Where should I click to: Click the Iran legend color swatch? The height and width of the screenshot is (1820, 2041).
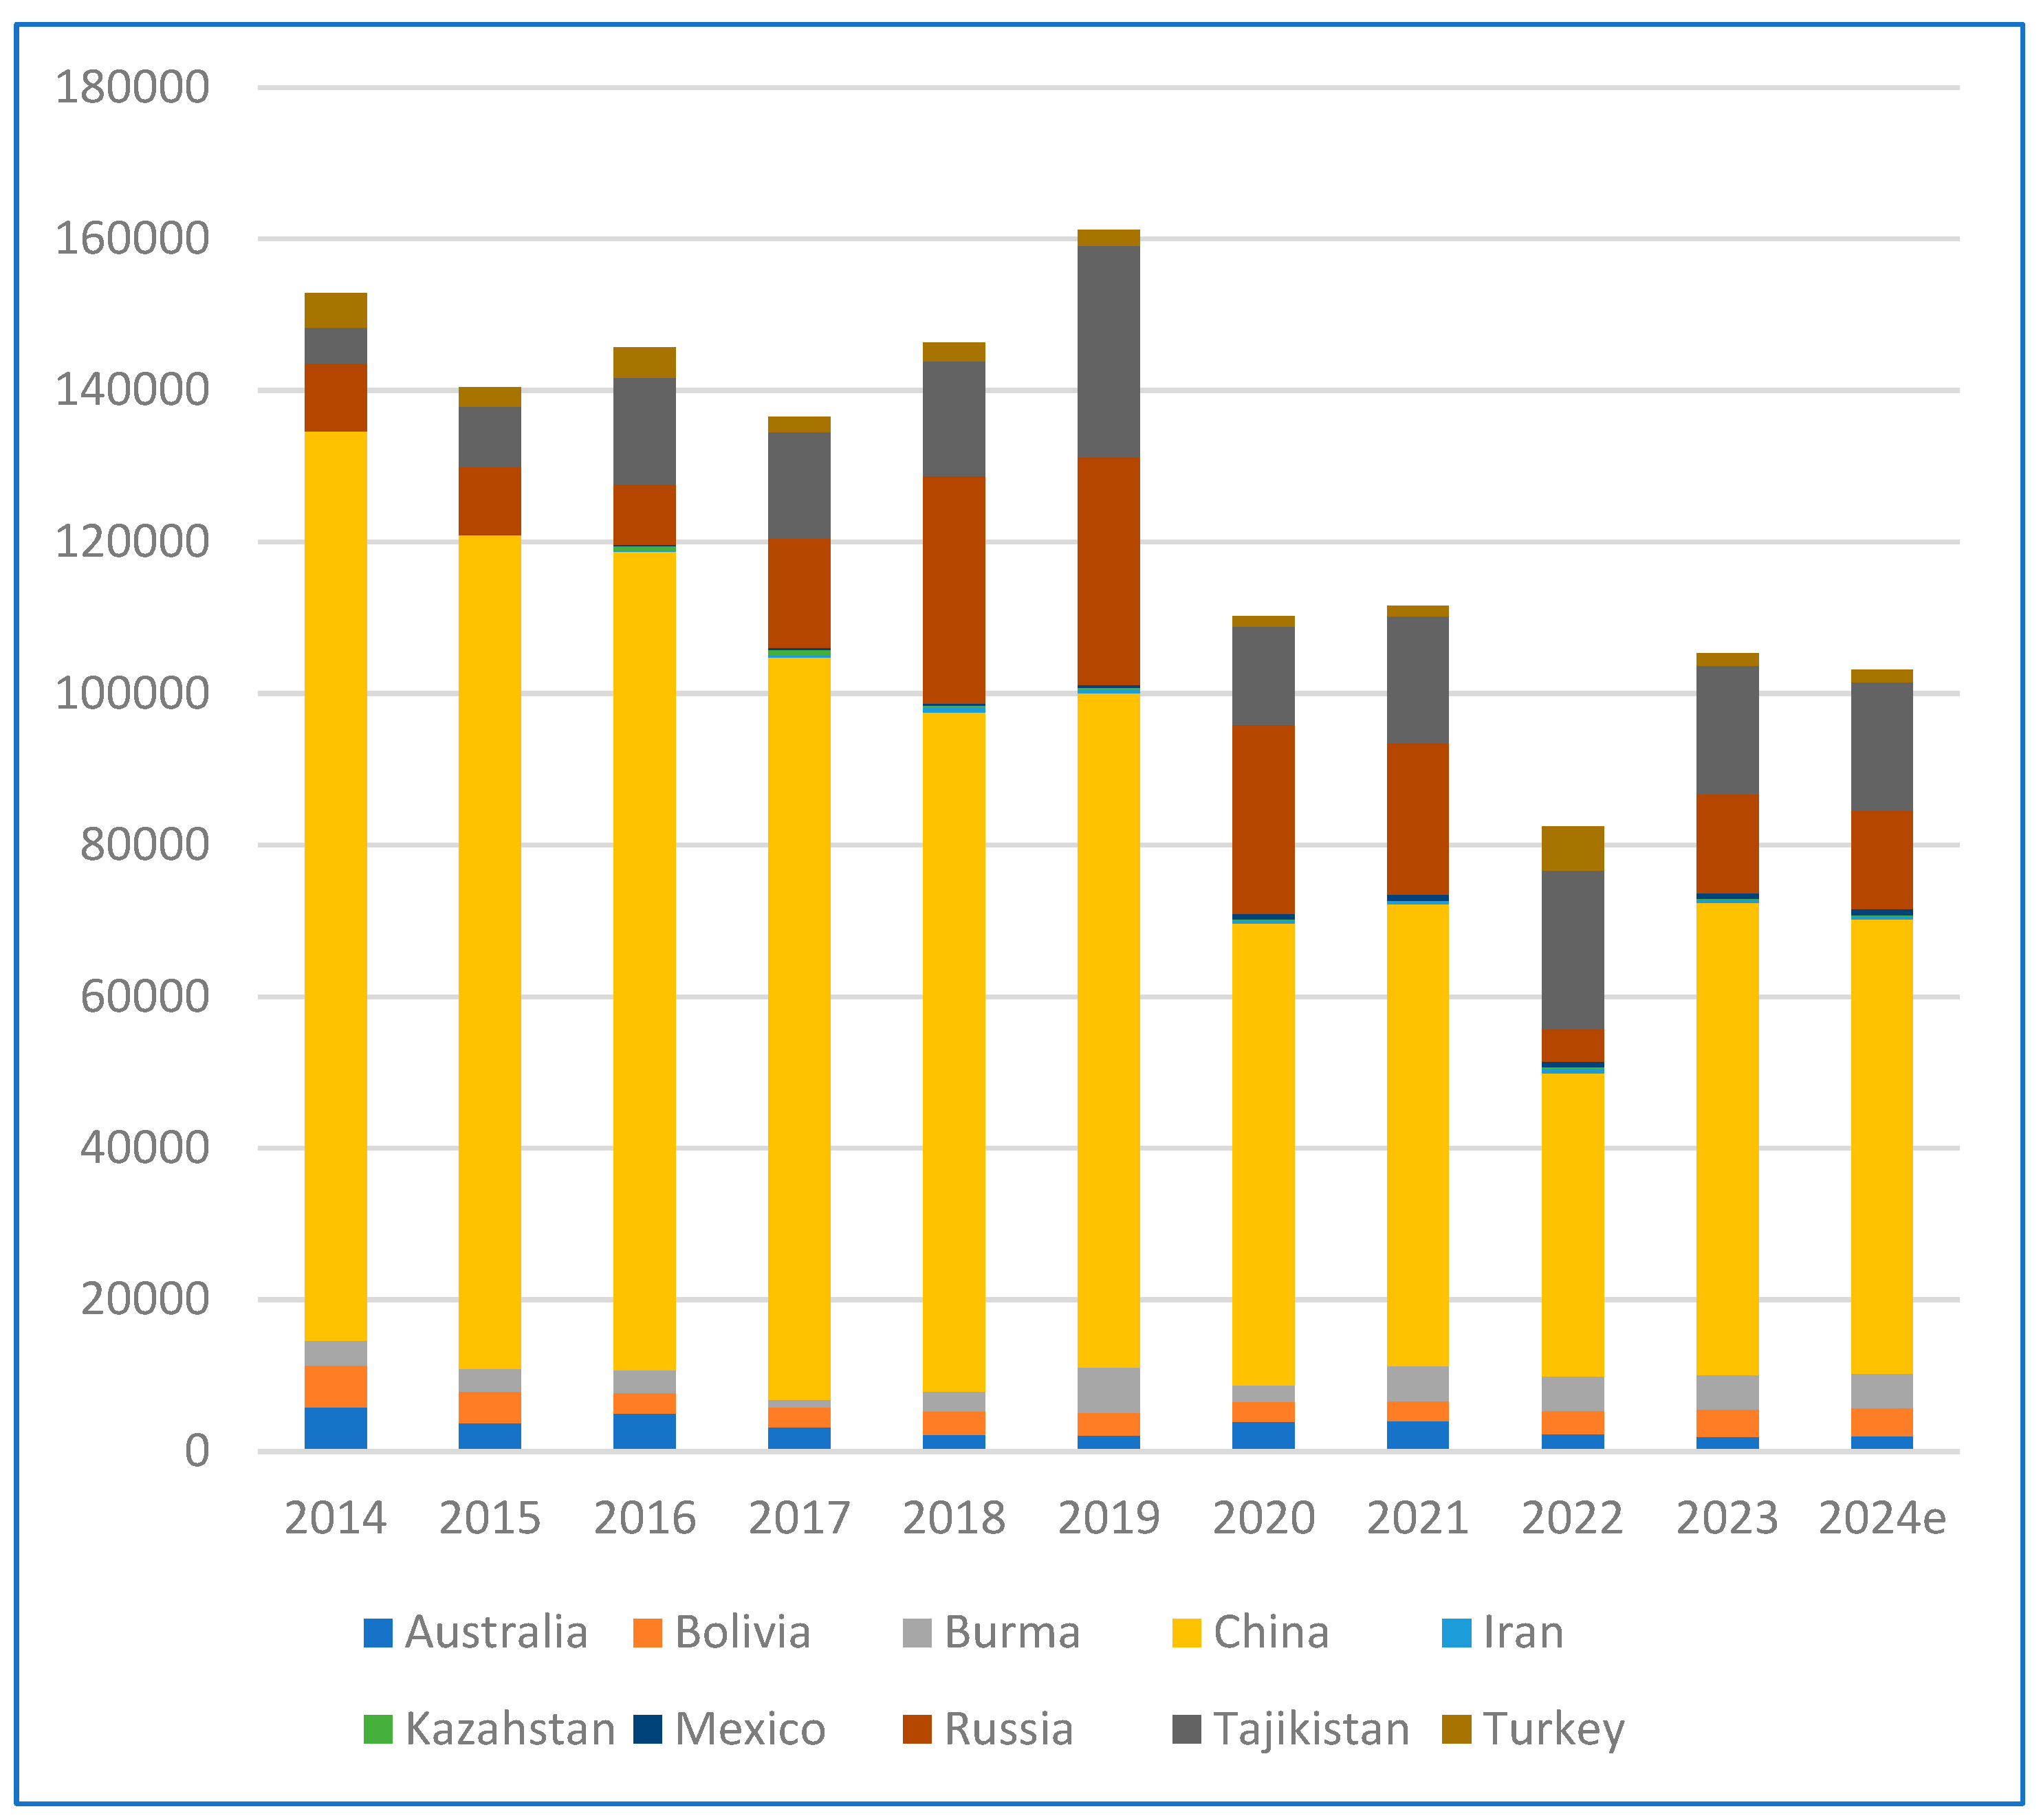[x=1456, y=1633]
